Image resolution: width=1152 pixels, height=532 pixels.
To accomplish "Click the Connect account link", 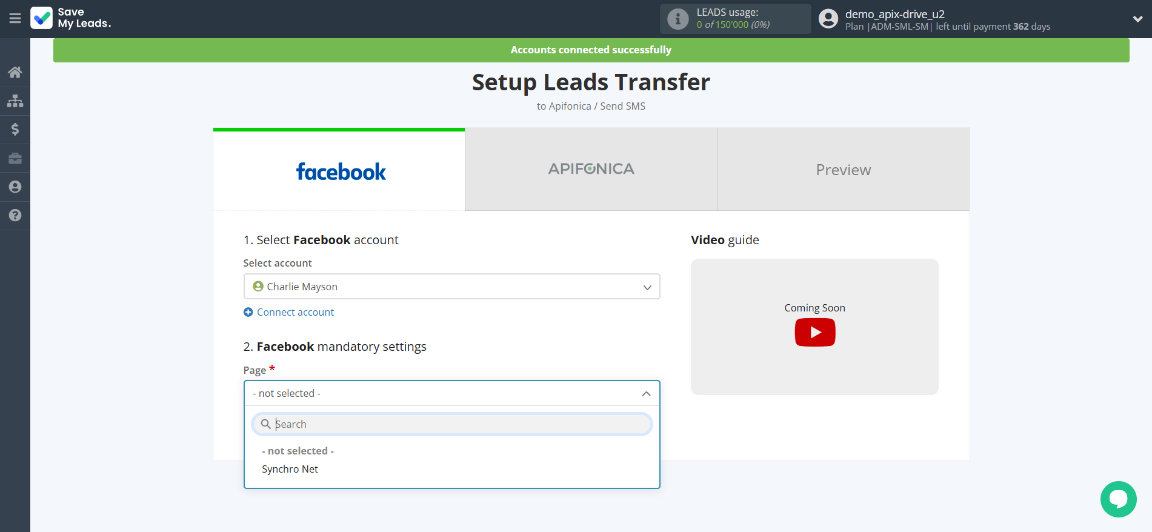I will (295, 312).
